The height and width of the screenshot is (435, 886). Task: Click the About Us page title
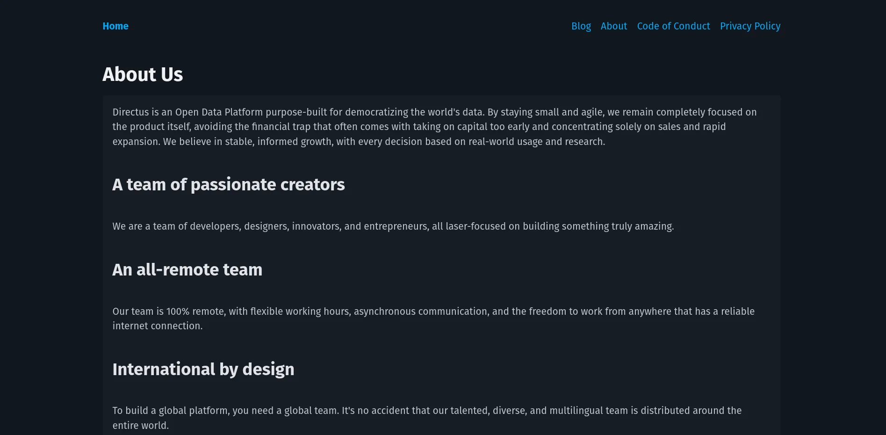[143, 74]
